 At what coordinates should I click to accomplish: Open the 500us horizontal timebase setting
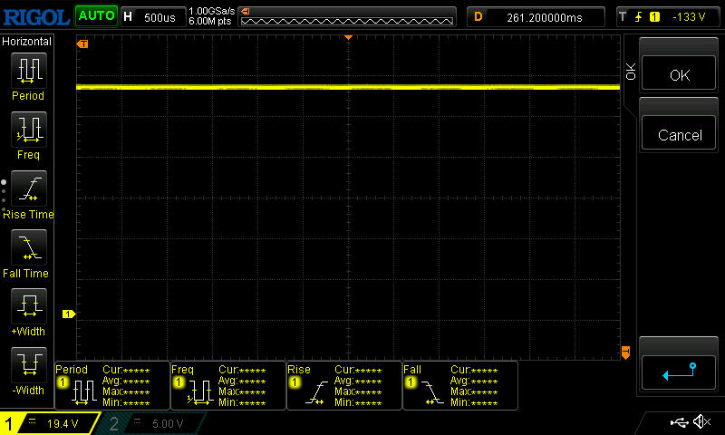150,16
